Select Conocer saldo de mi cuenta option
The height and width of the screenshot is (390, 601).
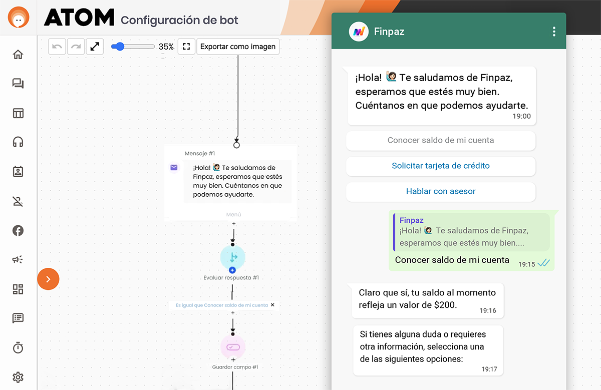441,141
